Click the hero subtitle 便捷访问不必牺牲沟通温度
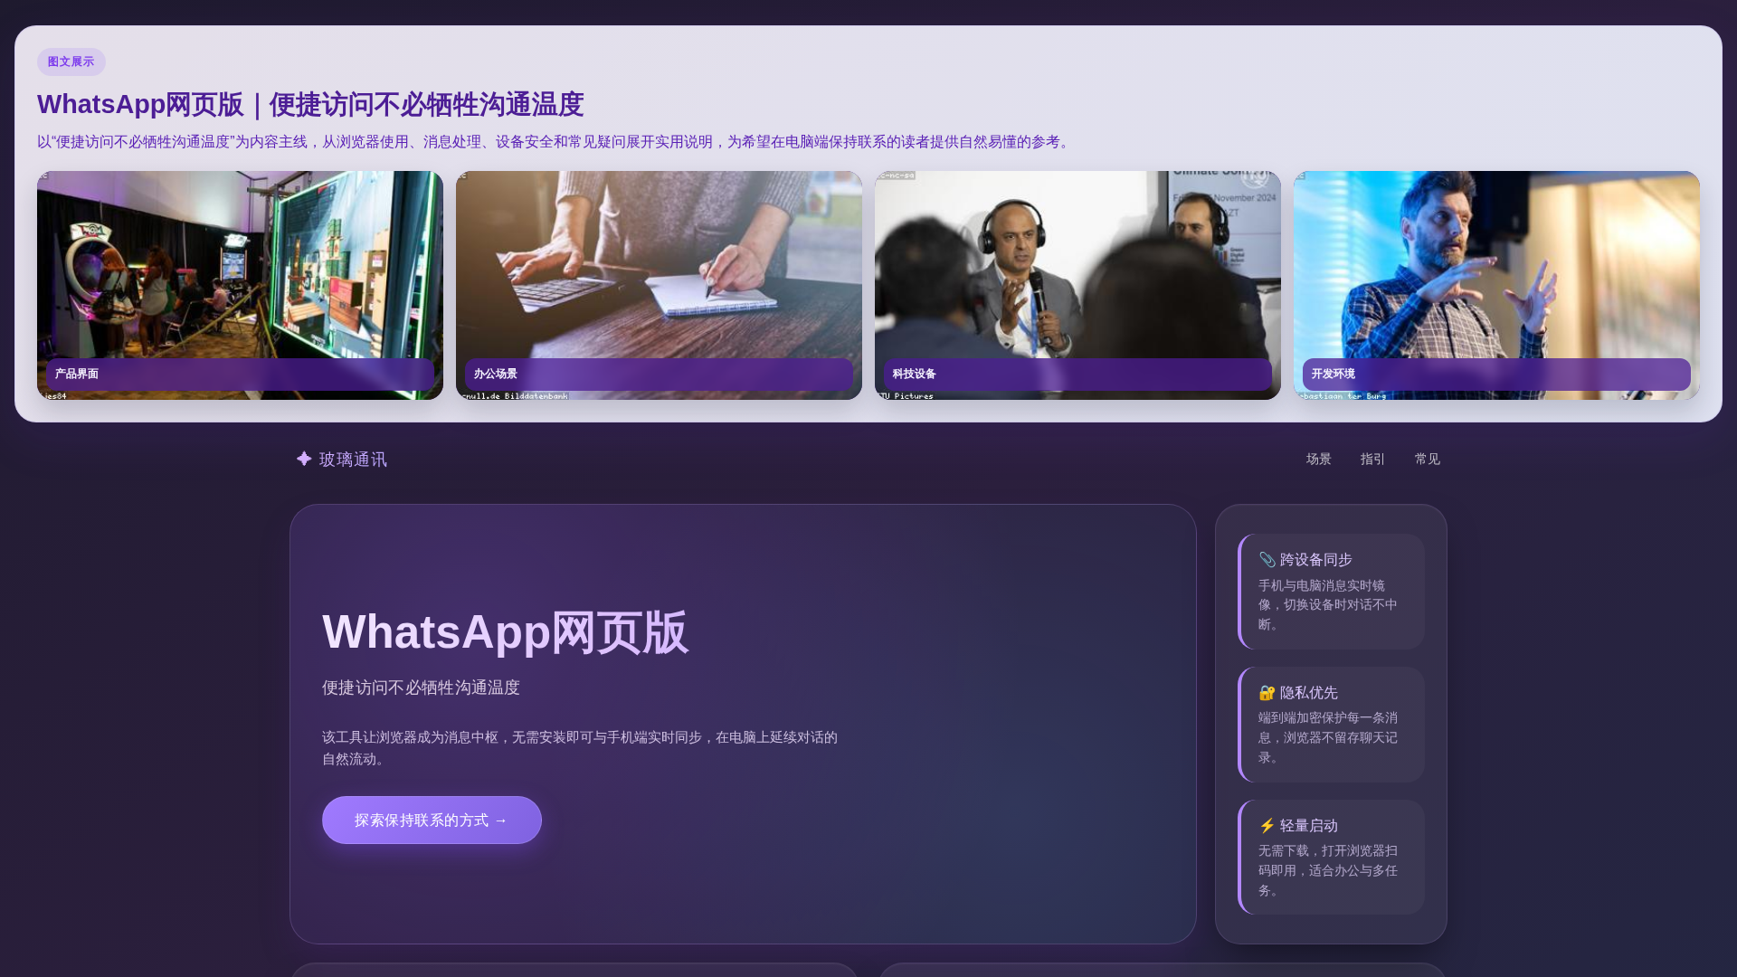This screenshot has width=1737, height=977. 421,688
